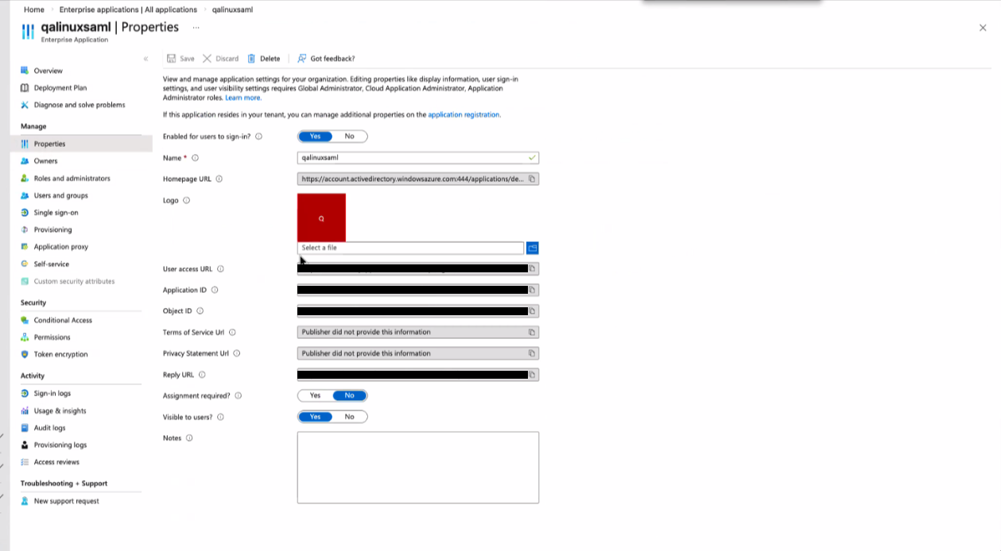
Task: Copy the Homepage URL value
Action: tap(532, 179)
